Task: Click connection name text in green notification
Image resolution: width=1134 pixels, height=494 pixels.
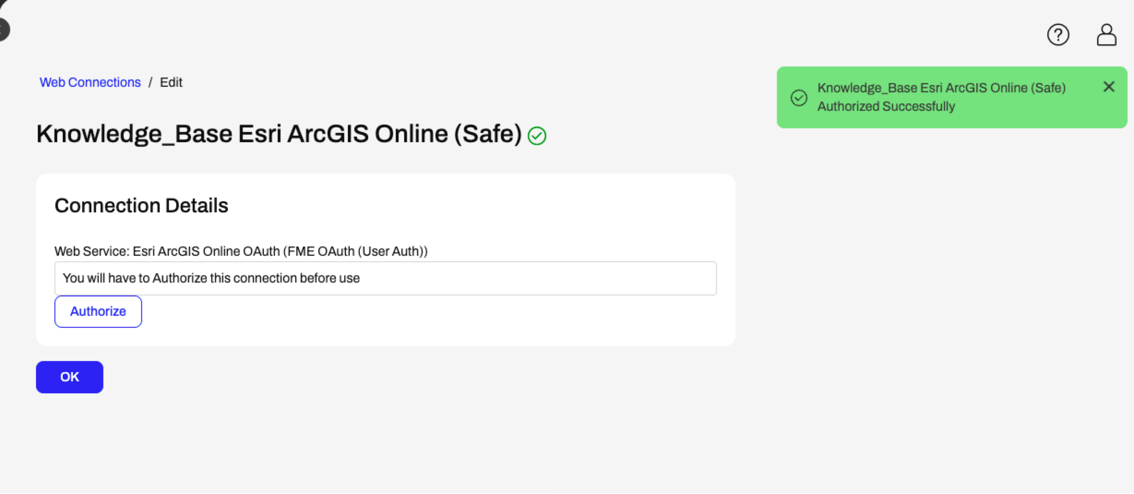Action: 941,88
